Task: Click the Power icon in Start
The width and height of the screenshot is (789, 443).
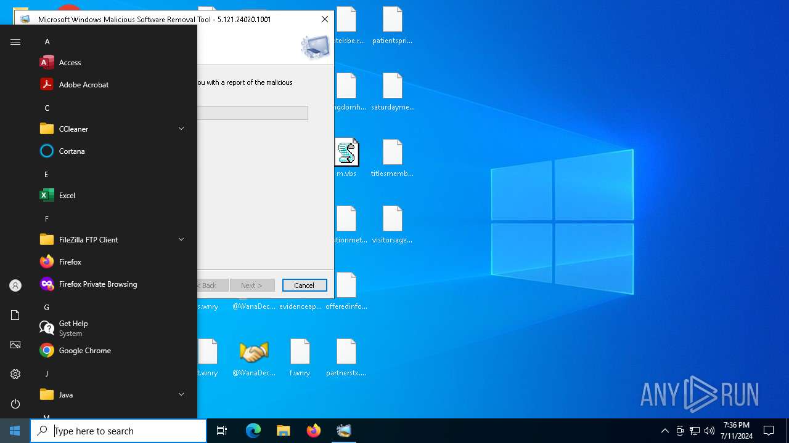Action: coord(15,404)
